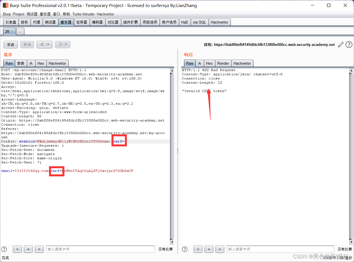Click the 发送 send button

pos(11,45)
